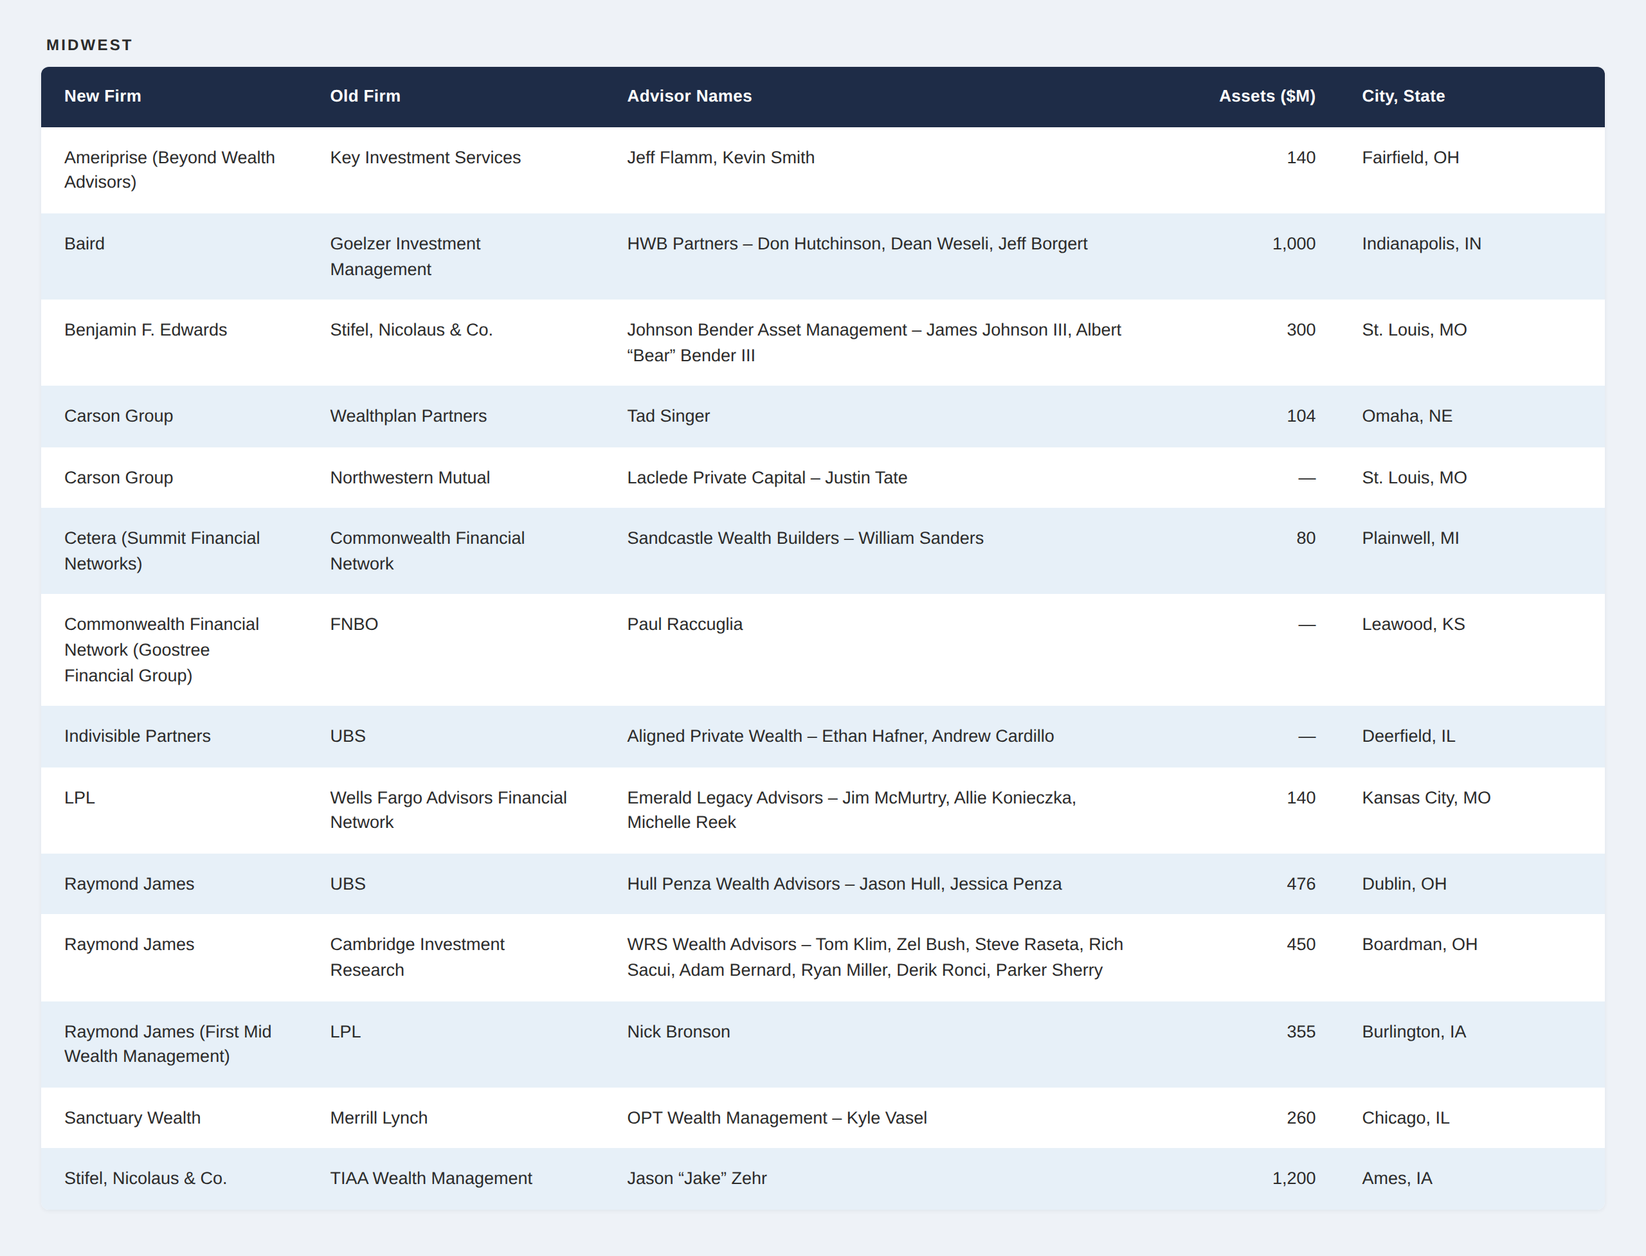Select the "300" assets value
Viewport: 1646px width, 1256px height.
pyautogui.click(x=1301, y=330)
